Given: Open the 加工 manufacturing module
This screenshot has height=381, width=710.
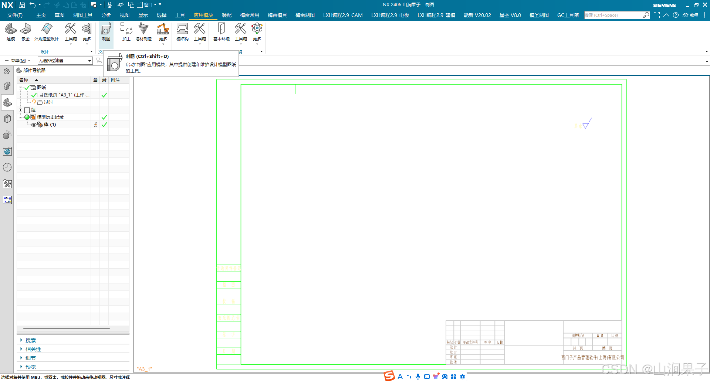Looking at the screenshot, I should coord(126,32).
